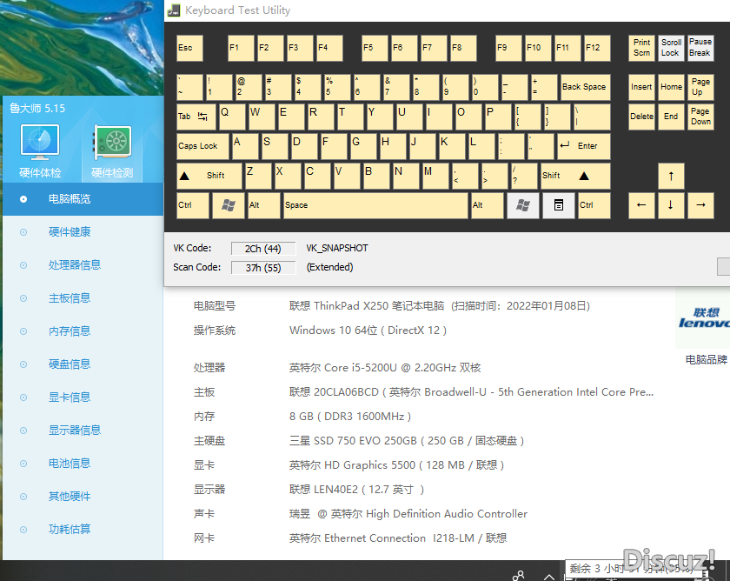Click the Print Scrn key button
Viewport: 730px width, 581px height.
click(641, 48)
